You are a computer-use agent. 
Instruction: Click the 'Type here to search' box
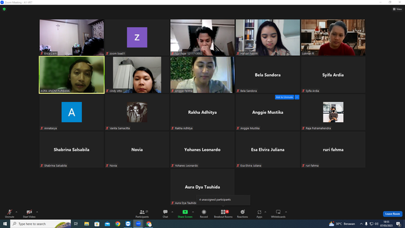(40, 224)
